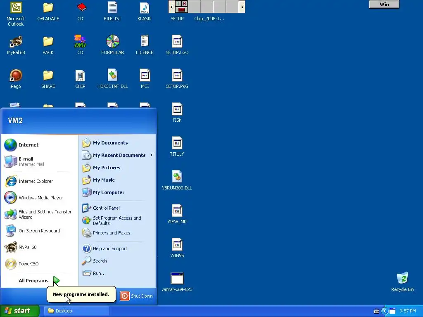Open the LICENCE notepad file

[145, 45]
